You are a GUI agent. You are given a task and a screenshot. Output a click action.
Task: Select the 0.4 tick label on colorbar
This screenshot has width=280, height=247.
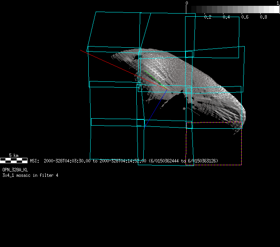(227, 17)
